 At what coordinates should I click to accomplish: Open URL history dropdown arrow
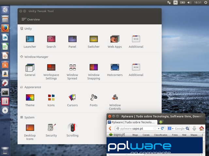point(159,129)
